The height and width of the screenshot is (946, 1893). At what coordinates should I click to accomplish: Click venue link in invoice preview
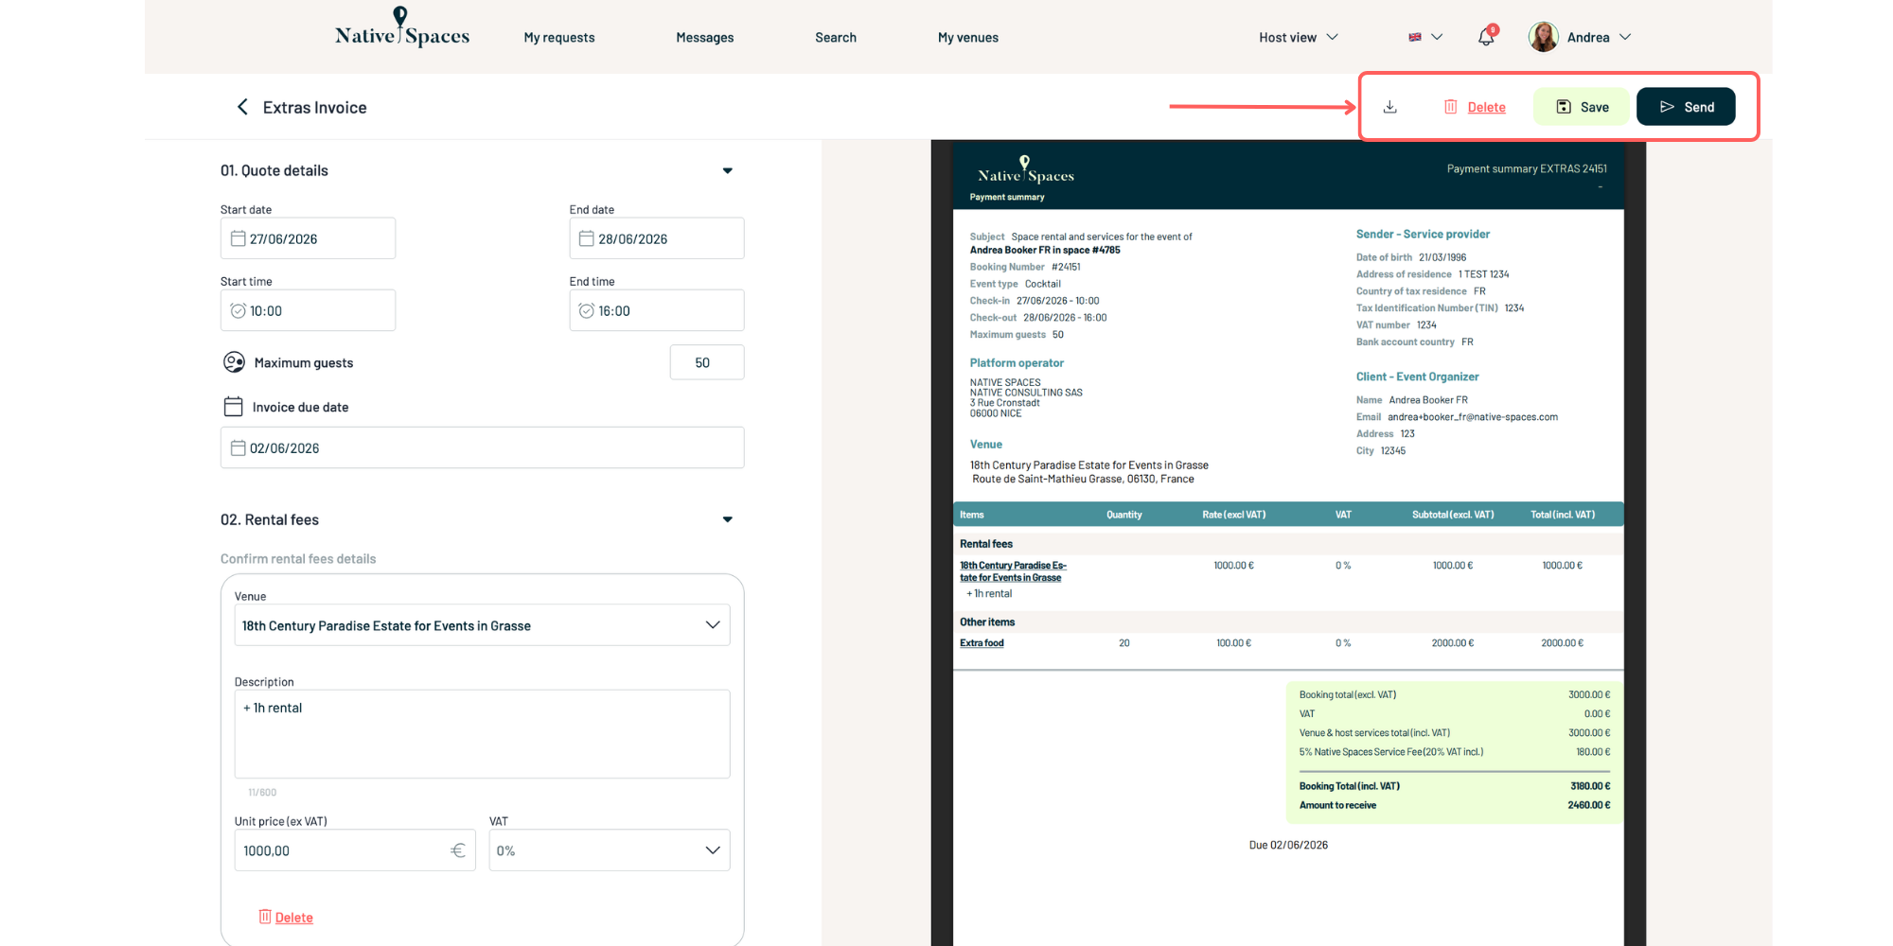pos(1013,571)
